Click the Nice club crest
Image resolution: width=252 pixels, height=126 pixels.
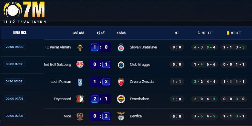point(80,116)
